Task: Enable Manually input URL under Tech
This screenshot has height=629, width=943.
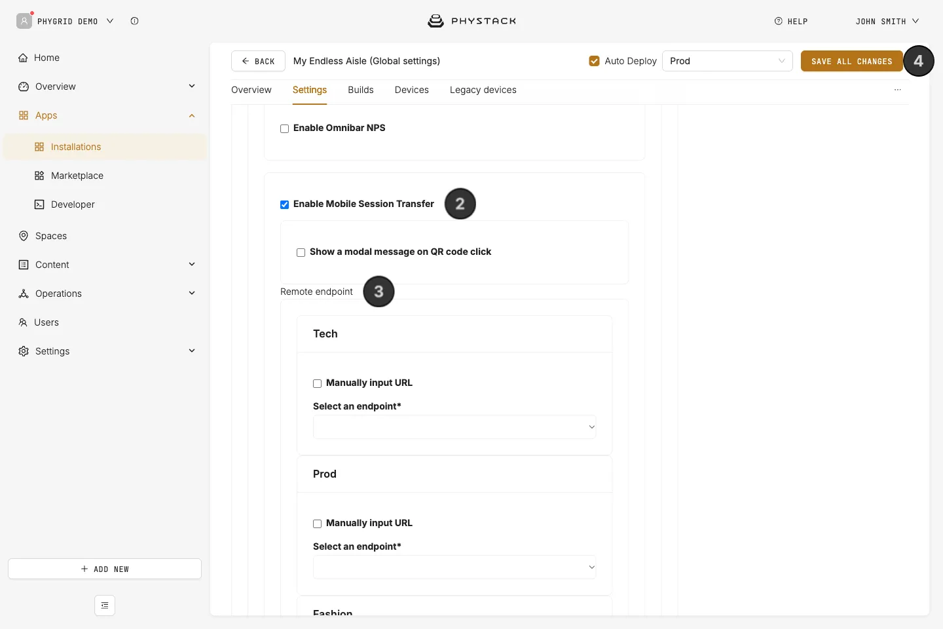Action: [317, 383]
